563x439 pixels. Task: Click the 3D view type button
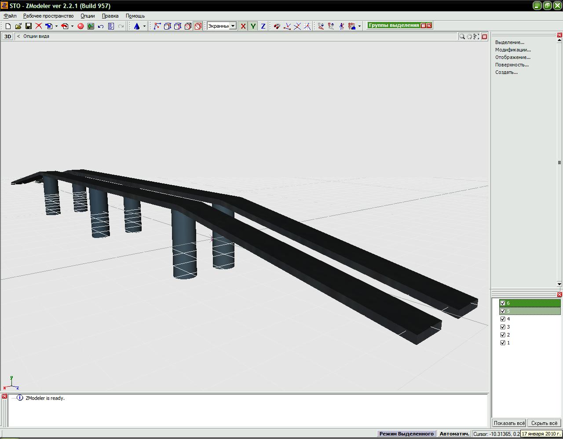[x=7, y=37]
